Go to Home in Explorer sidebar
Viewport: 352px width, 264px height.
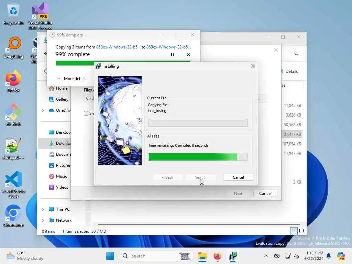tap(58, 88)
